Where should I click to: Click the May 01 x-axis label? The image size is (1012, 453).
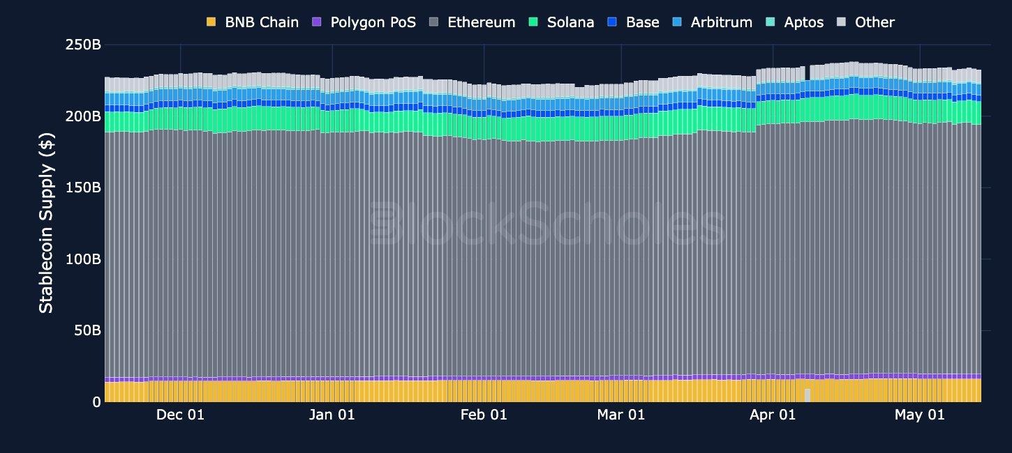(920, 415)
